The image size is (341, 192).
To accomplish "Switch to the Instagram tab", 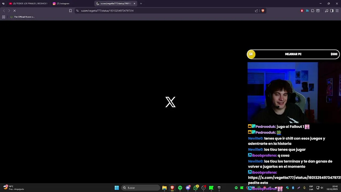I will (72, 3).
